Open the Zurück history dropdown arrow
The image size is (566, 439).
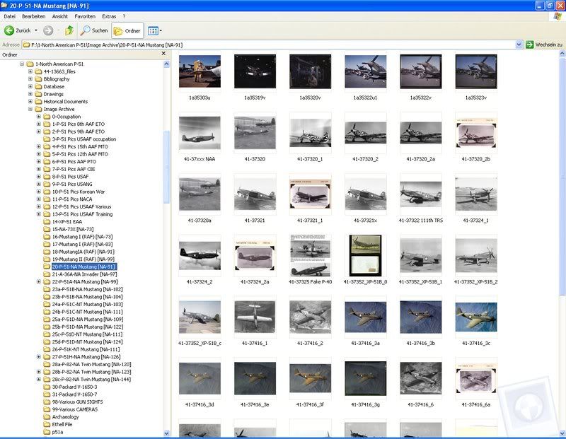tap(35, 30)
